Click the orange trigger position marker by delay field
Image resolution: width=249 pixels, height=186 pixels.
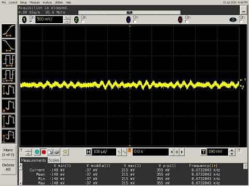tap(130, 150)
